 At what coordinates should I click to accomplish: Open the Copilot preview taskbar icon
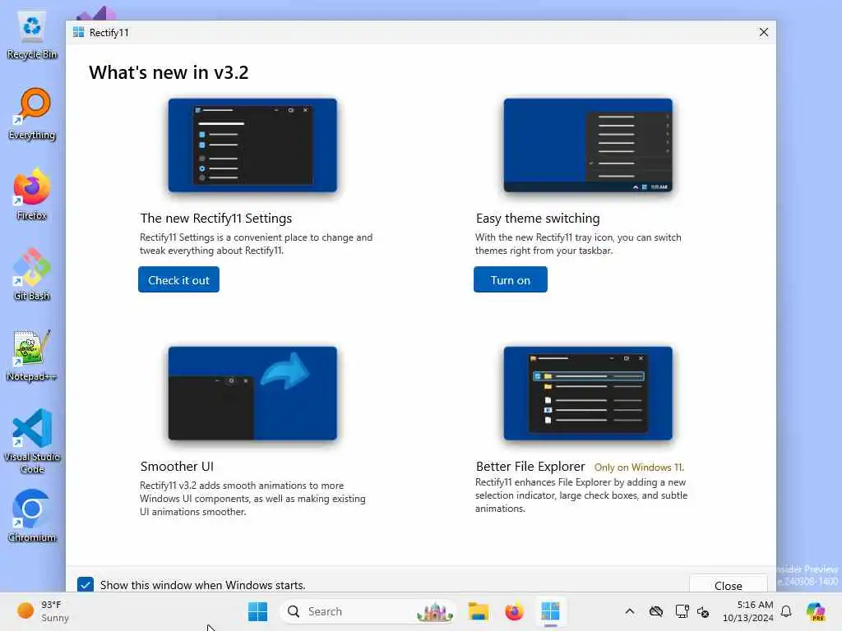tap(816, 611)
